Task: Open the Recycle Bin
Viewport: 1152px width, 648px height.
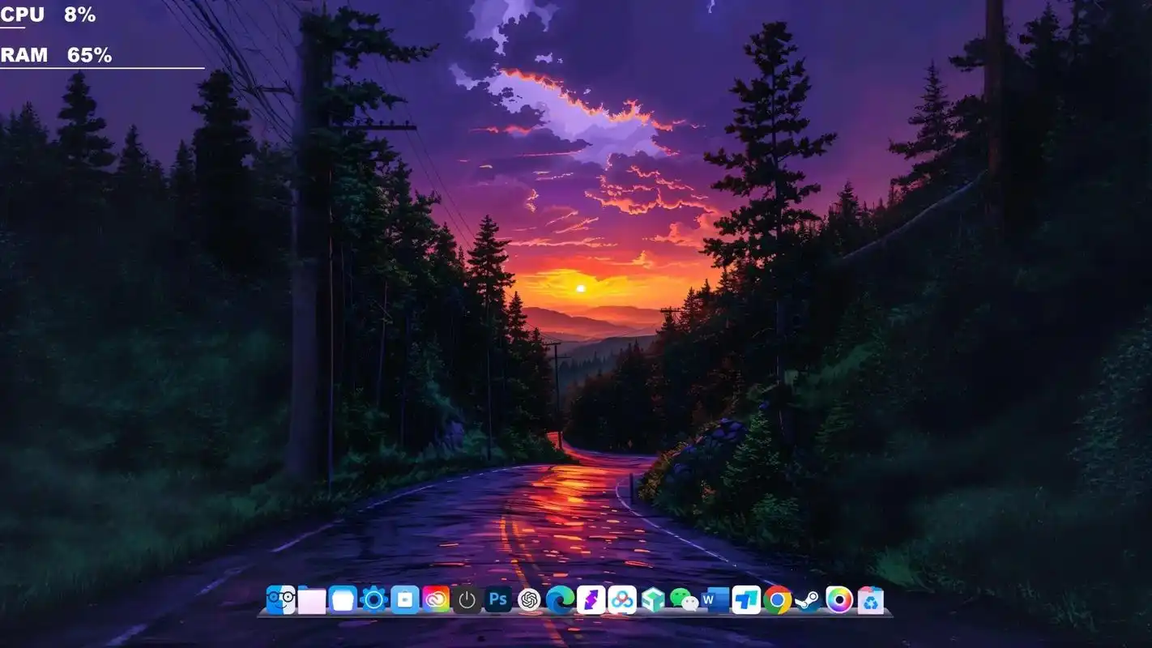Action: pos(870,599)
